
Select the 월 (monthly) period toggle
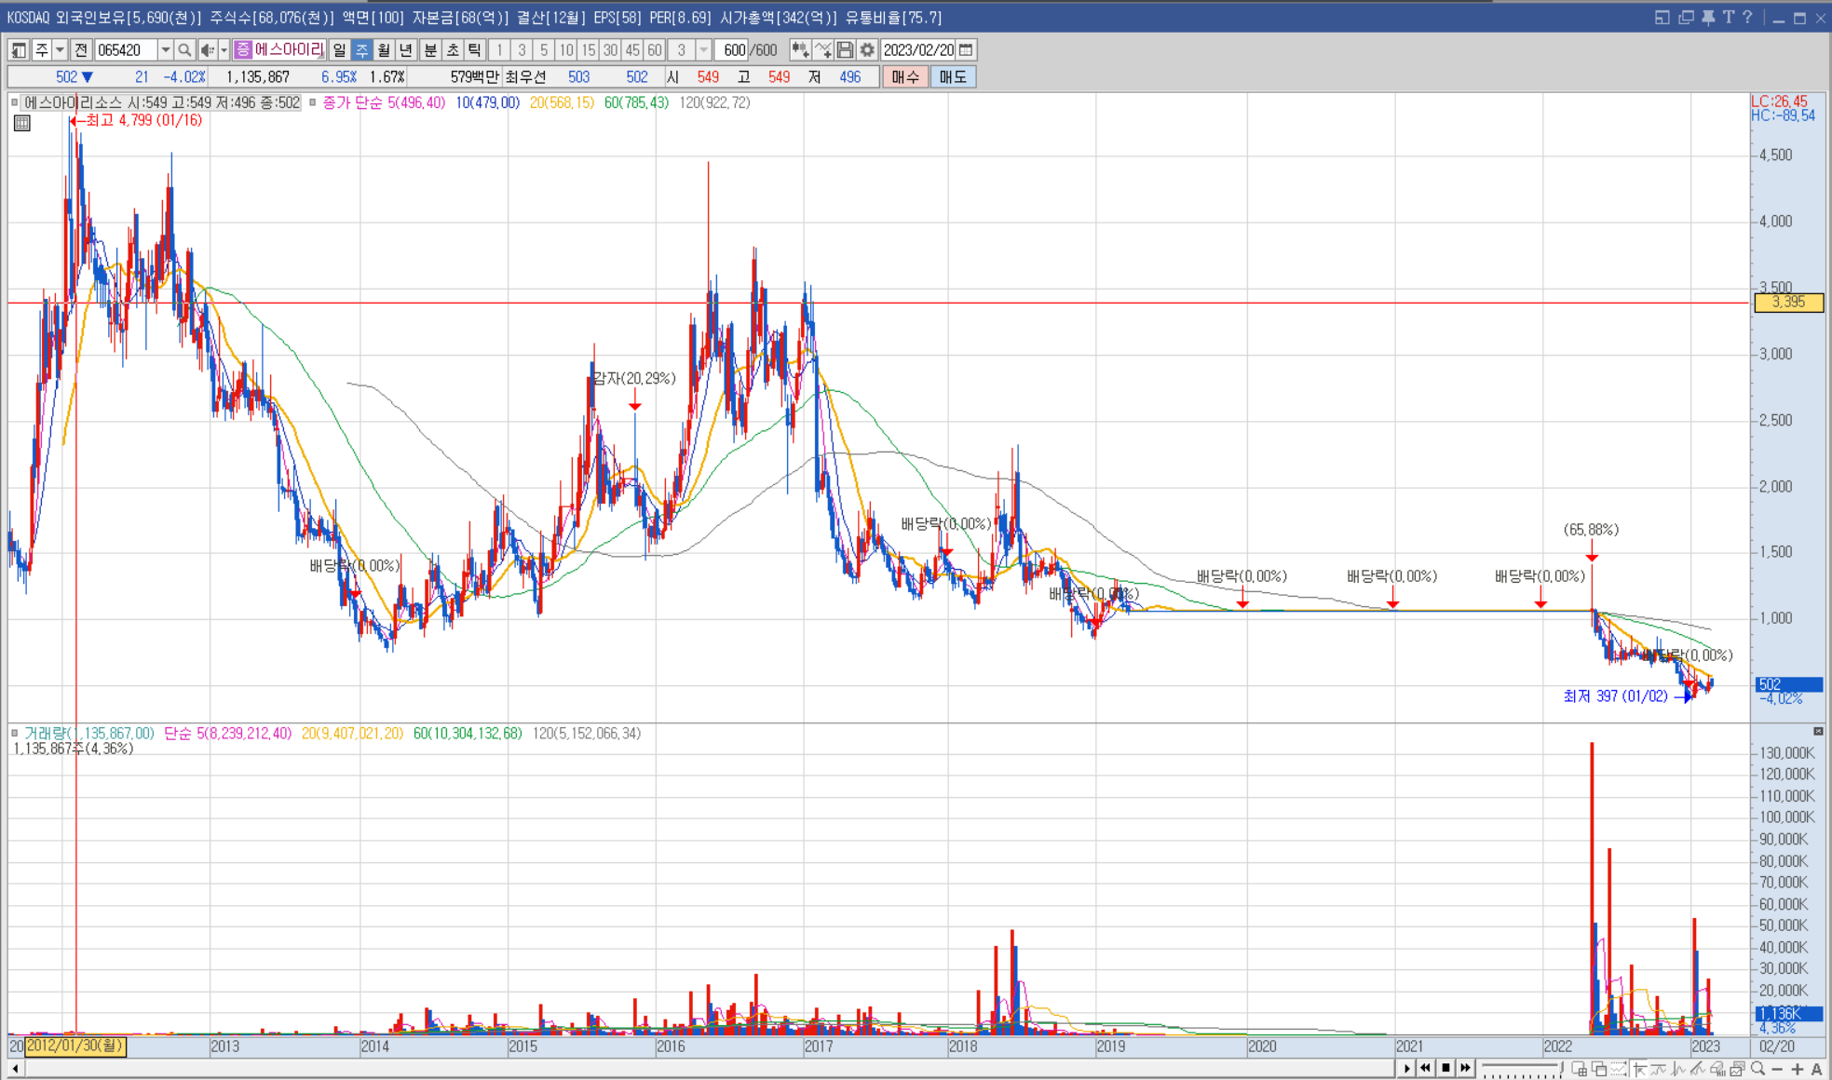(384, 50)
